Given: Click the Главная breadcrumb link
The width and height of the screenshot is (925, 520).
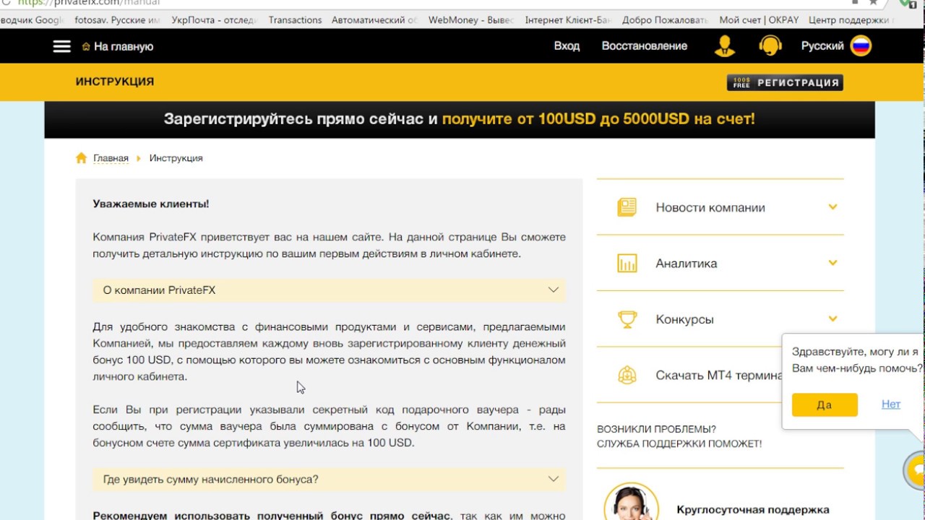Looking at the screenshot, I should coord(111,158).
